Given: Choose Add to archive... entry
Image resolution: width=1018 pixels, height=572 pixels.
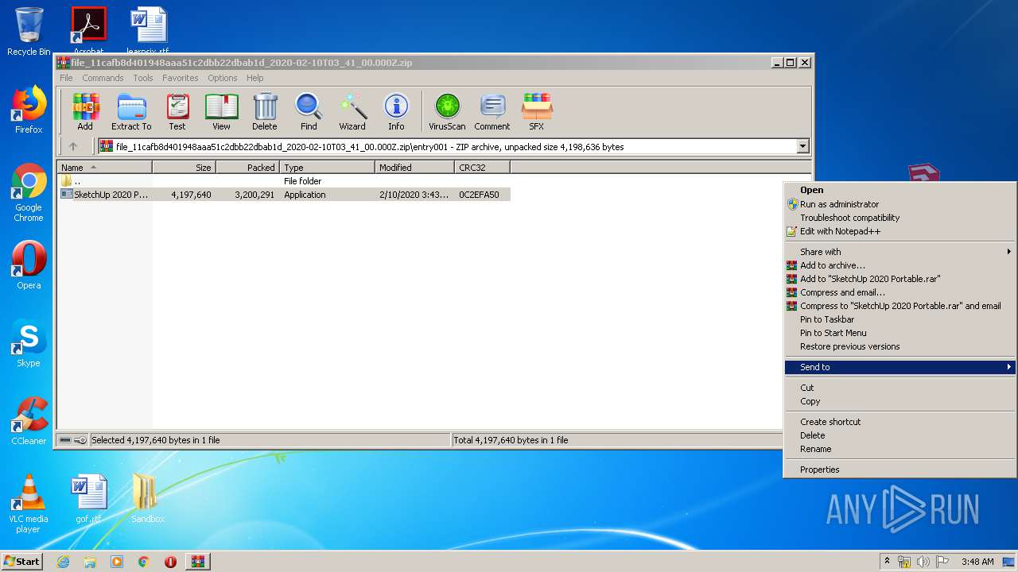Looking at the screenshot, I should [900, 265].
